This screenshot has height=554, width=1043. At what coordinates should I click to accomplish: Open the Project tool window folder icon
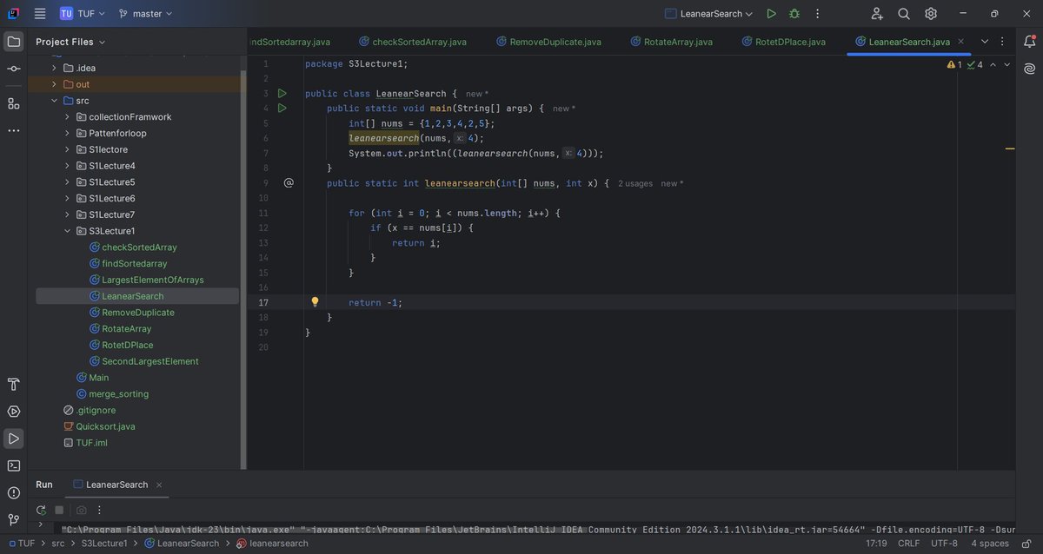pyautogui.click(x=14, y=42)
